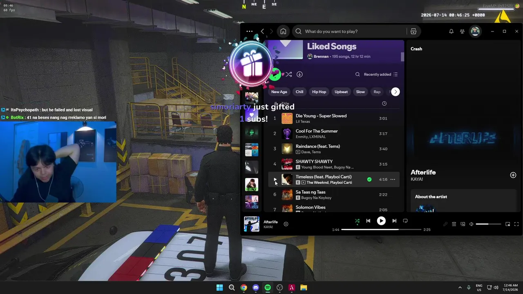The height and width of the screenshot is (294, 523).
Task: Open Discord from the taskbar
Action: pyautogui.click(x=256, y=287)
